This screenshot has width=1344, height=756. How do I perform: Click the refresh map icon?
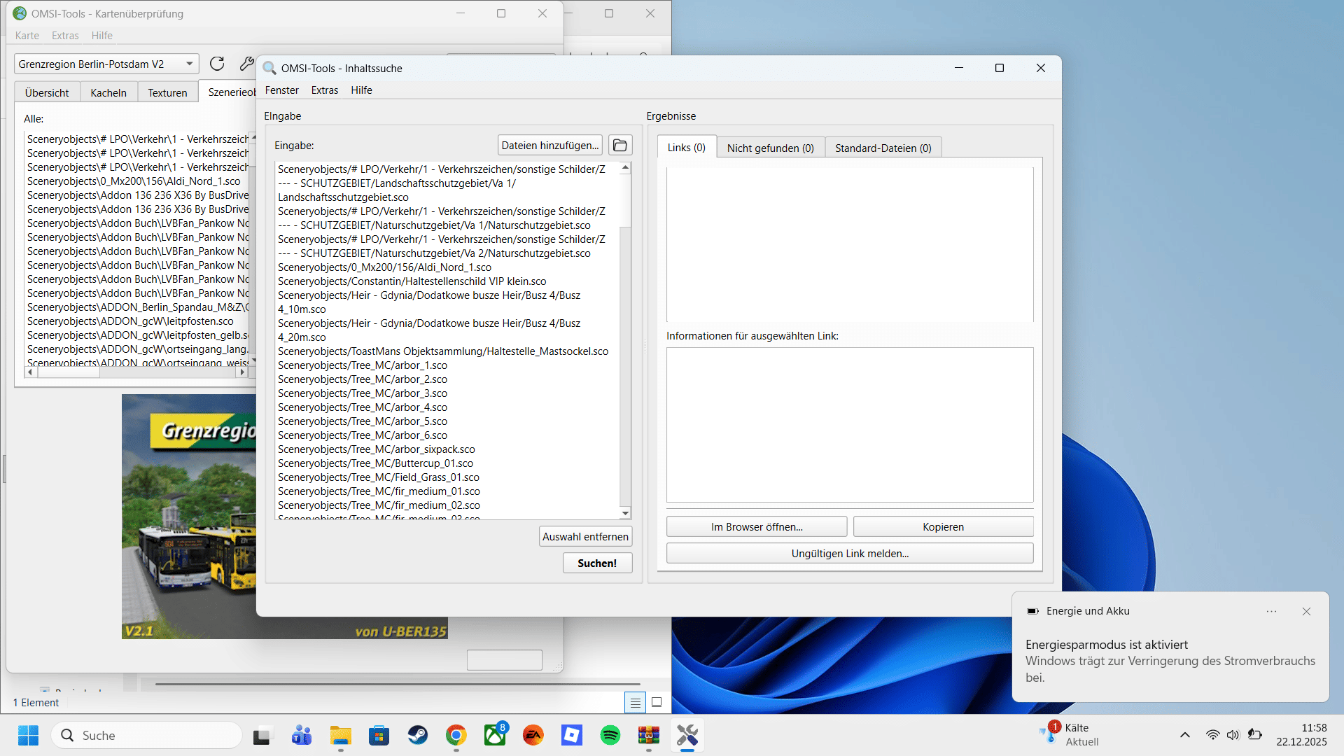pos(217,64)
